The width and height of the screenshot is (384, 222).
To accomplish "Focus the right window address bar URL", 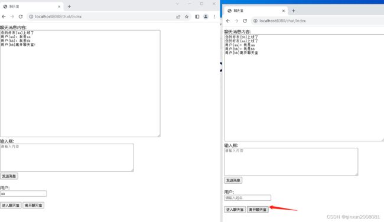I will point(282,21).
